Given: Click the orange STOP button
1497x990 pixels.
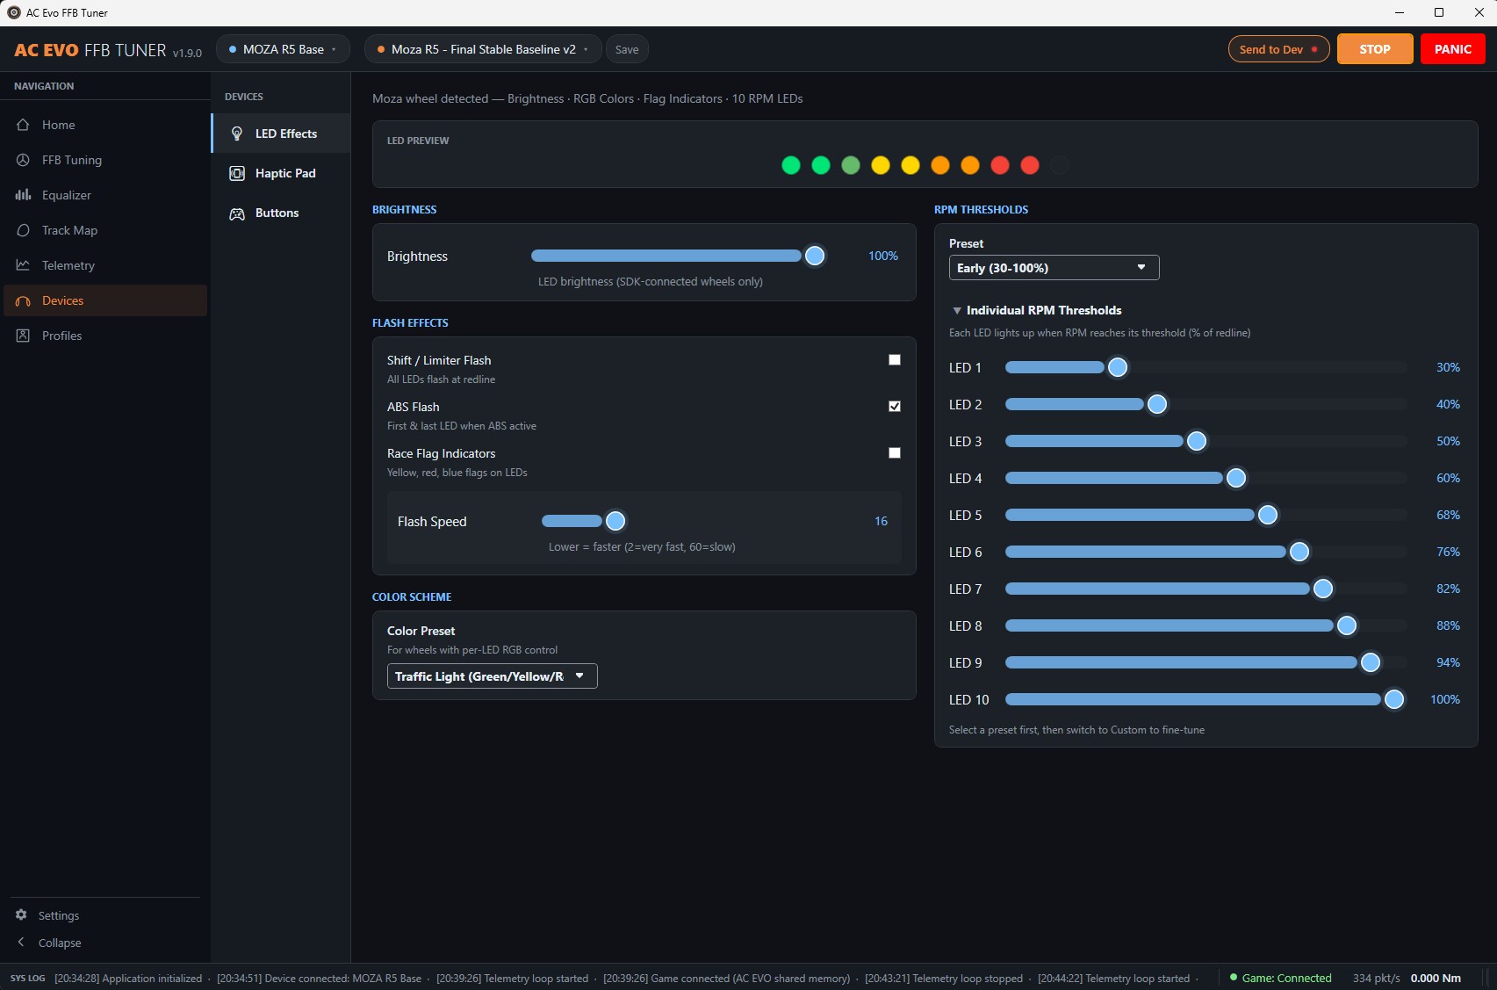Looking at the screenshot, I should coord(1375,49).
